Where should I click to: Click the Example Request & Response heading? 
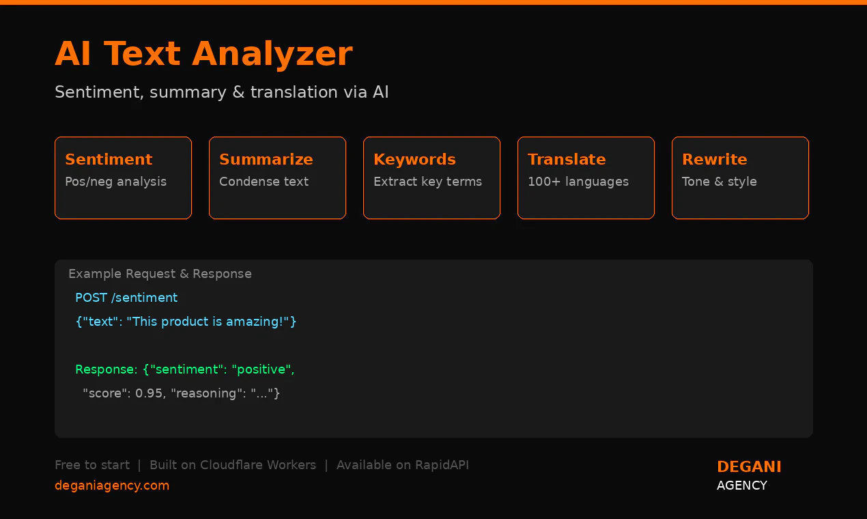(160, 274)
